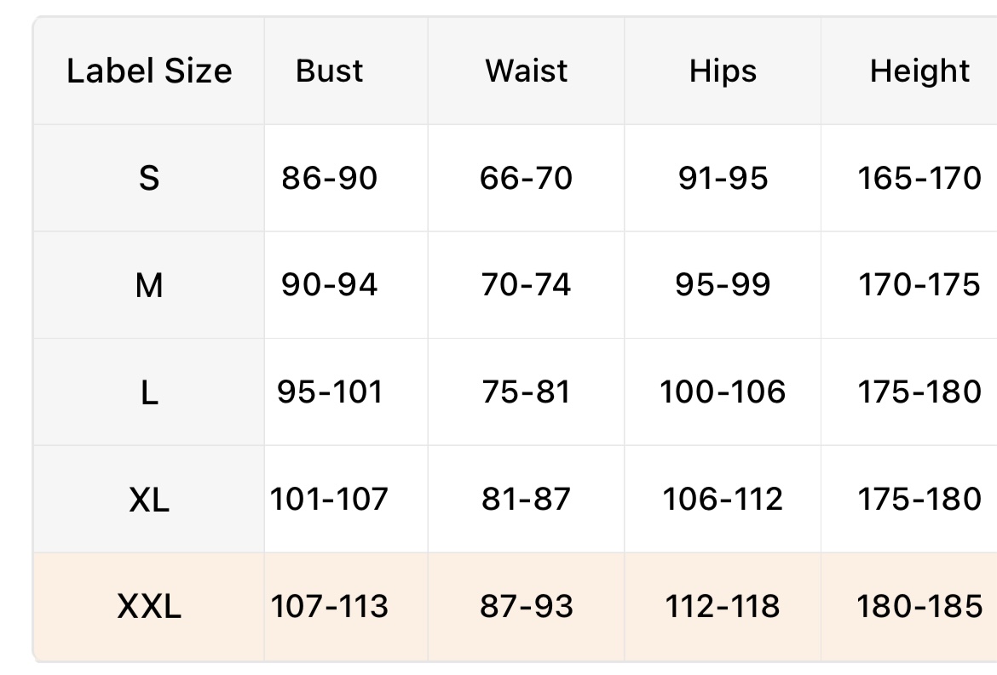The width and height of the screenshot is (997, 675).
Task: Select the highlighted XXL size label
Action: (x=149, y=607)
